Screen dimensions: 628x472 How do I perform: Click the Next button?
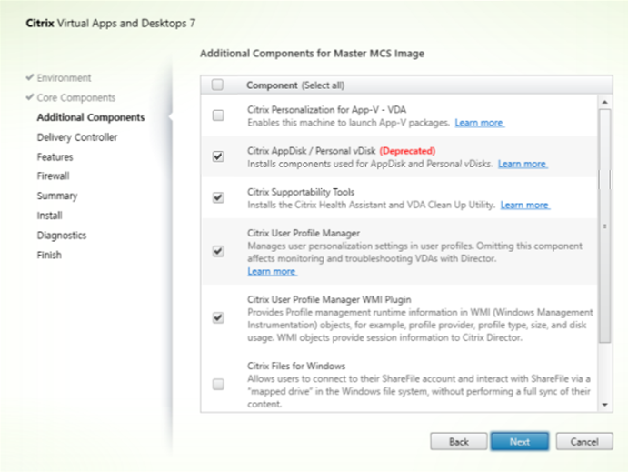coord(520,442)
